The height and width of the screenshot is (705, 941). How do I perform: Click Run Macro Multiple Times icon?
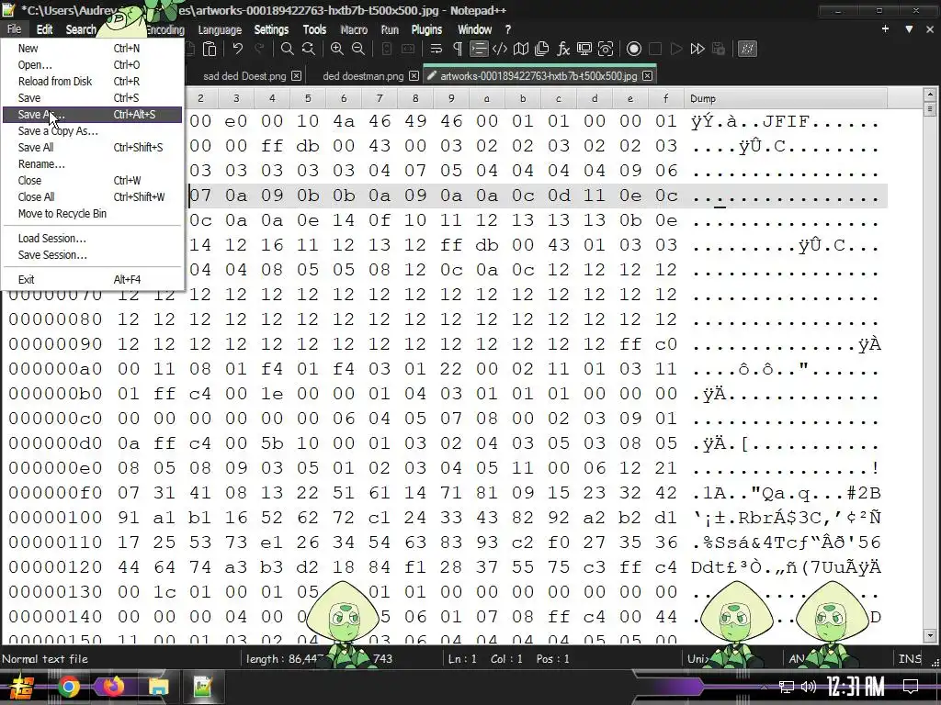697,50
